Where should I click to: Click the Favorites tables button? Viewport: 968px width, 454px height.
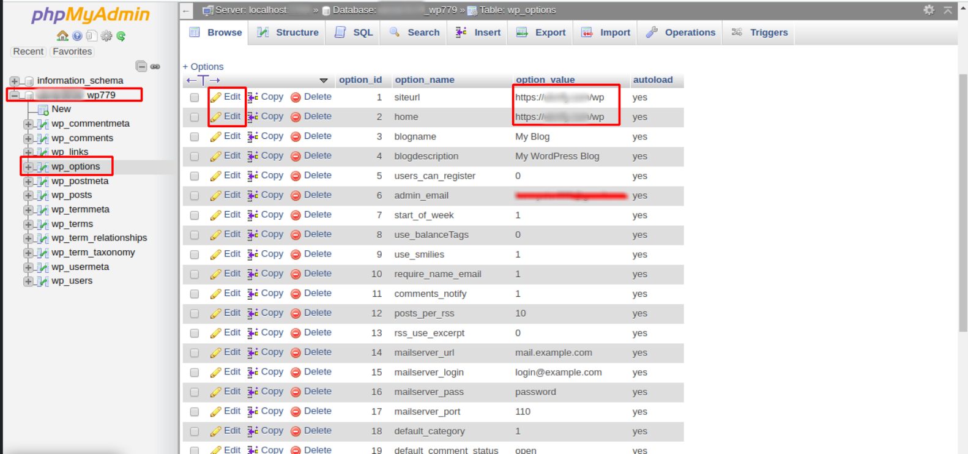tap(72, 52)
